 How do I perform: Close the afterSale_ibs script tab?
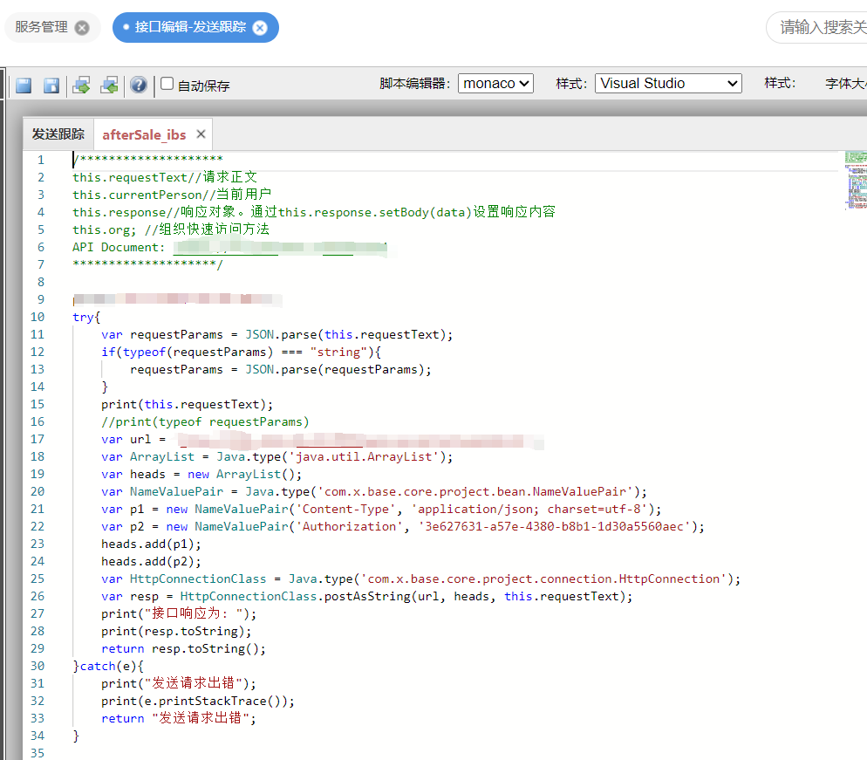pos(201,134)
